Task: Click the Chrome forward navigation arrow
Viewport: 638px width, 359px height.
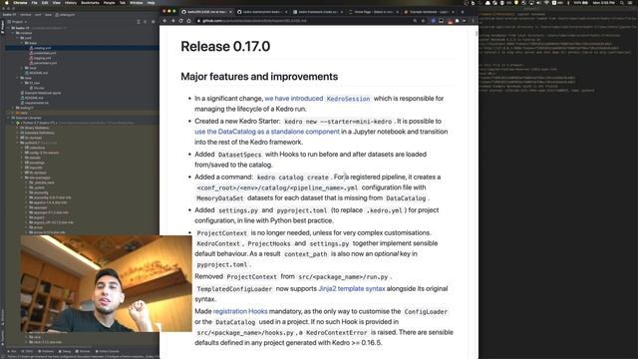Action: [172, 20]
